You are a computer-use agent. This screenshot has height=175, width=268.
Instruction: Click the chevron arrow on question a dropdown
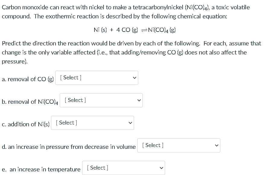point(134,78)
